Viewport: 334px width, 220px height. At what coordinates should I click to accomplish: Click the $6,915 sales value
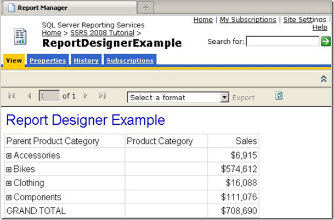click(244, 155)
